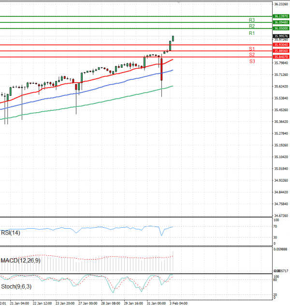Click the 34.75840 value on price axis
The width and height of the screenshot is (290, 307).
tap(281, 204)
